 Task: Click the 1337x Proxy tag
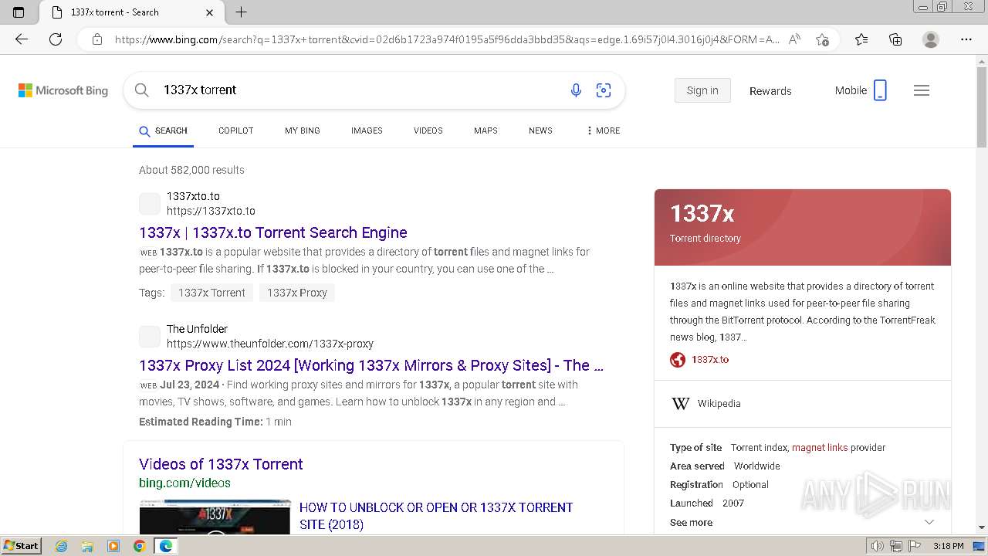[x=297, y=293]
